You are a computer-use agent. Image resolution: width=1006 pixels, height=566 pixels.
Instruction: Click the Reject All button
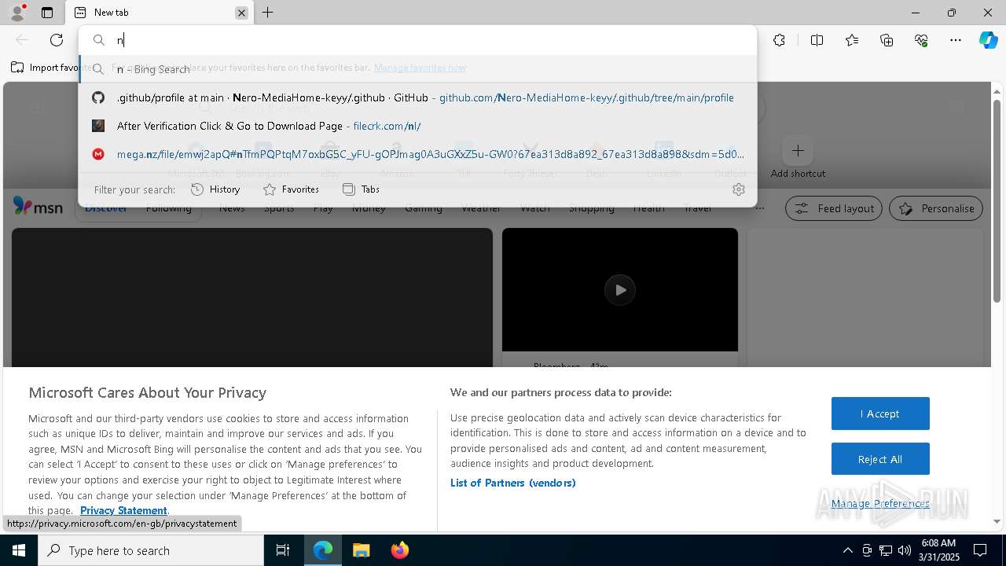tap(880, 459)
